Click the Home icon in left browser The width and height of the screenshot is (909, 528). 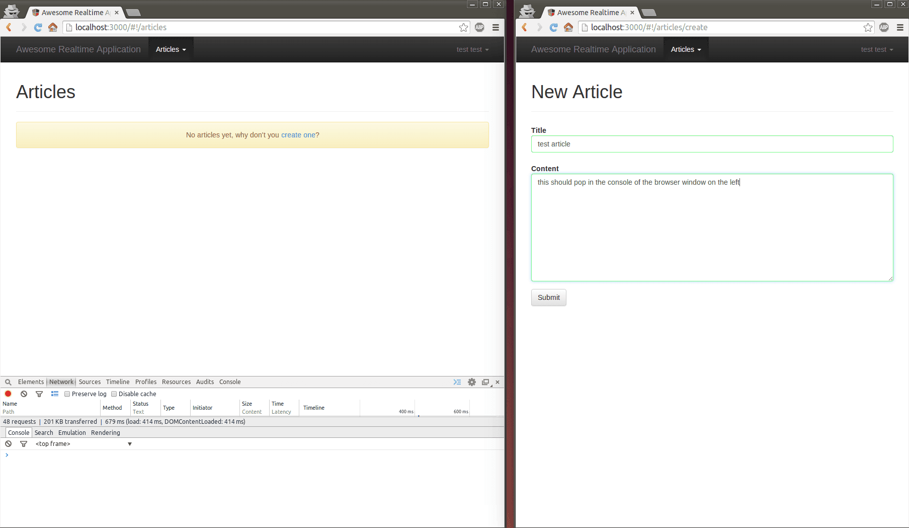tap(53, 27)
